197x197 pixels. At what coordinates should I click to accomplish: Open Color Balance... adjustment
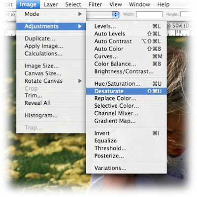click(127, 64)
